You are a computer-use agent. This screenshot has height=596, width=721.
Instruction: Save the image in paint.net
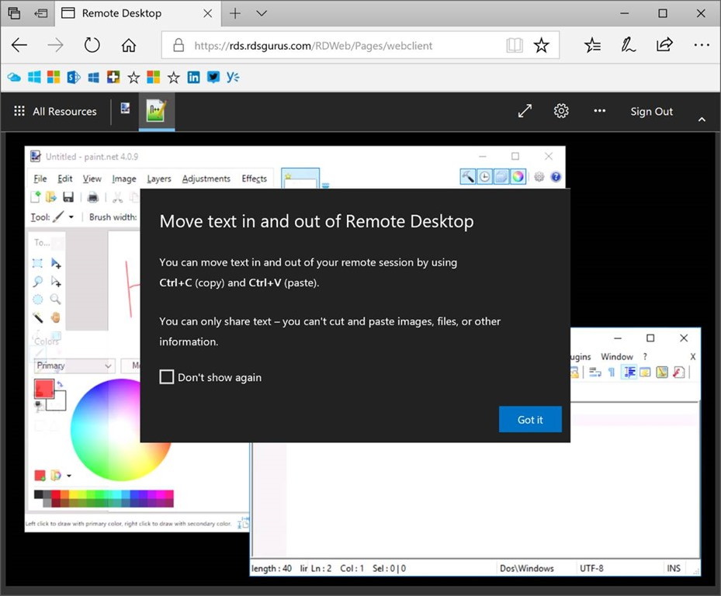[x=68, y=197]
